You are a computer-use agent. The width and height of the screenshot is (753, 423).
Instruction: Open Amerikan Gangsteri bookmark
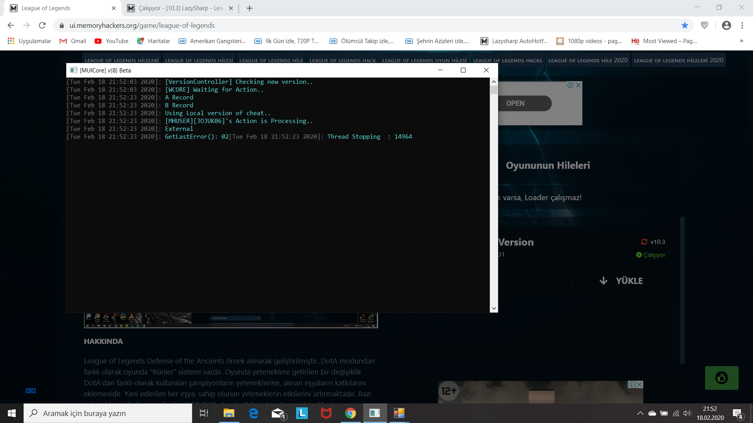pyautogui.click(x=212, y=41)
